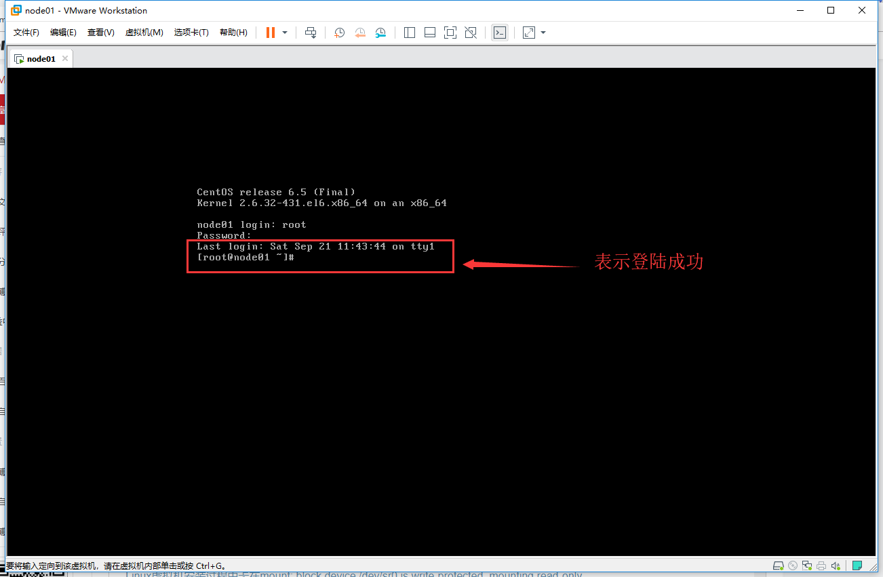
Task: Minimize the VMware Workstation window
Action: [800, 10]
